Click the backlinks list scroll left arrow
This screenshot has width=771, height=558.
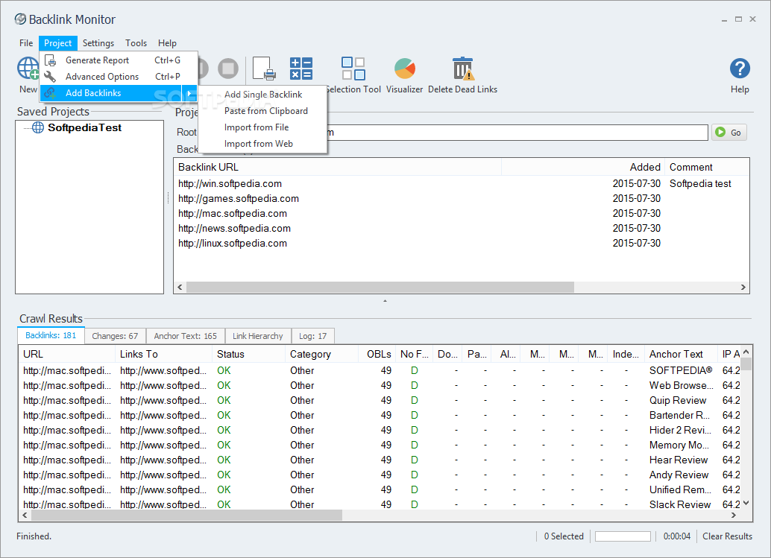[x=180, y=288]
